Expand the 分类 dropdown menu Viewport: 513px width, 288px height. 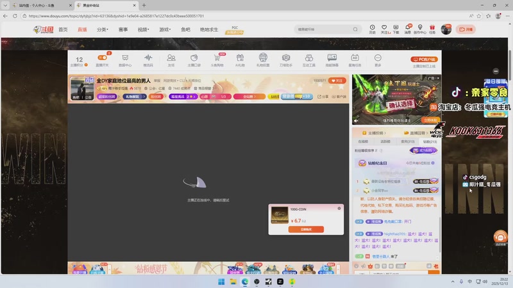click(103, 29)
